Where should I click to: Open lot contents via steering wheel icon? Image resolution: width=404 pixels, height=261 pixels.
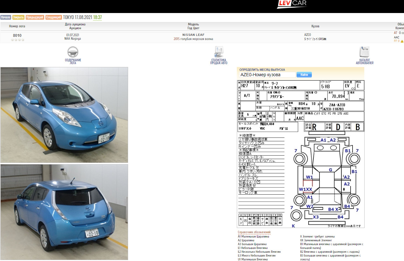(x=73, y=51)
